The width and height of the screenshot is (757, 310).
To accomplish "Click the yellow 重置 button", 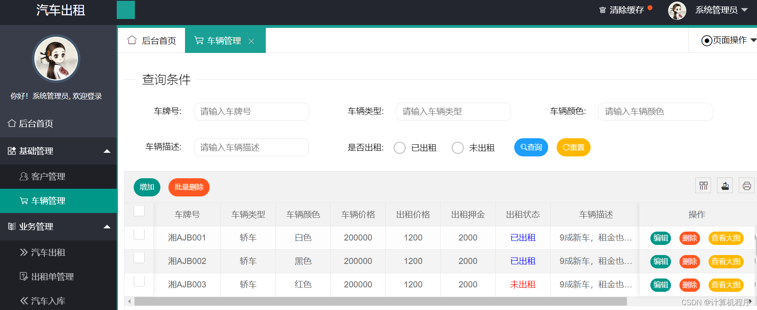I will [x=574, y=147].
